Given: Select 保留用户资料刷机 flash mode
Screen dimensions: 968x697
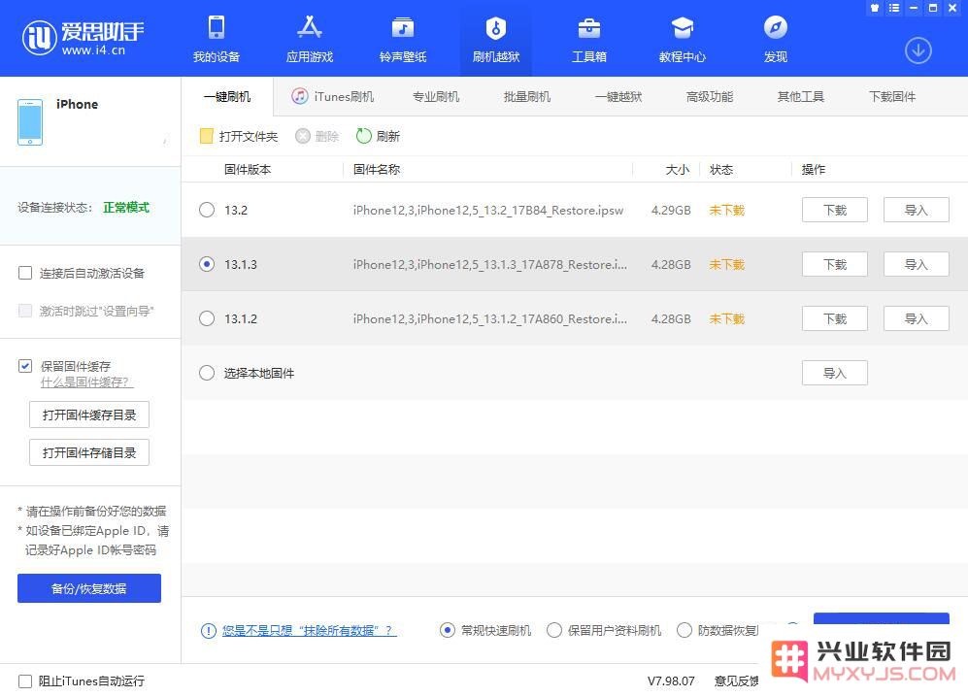Looking at the screenshot, I should coord(554,630).
